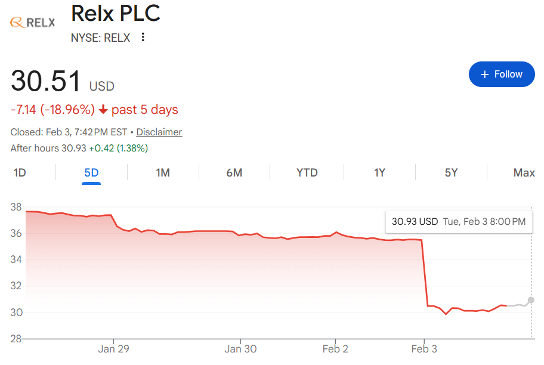This screenshot has width=544, height=365.
Task: Open the 5Y chart range
Action: pos(451,173)
